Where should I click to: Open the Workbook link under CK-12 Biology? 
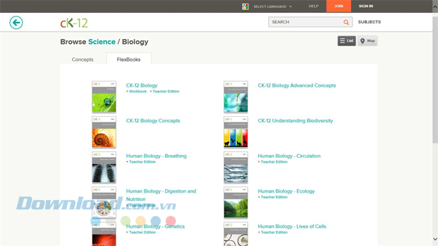138,91
